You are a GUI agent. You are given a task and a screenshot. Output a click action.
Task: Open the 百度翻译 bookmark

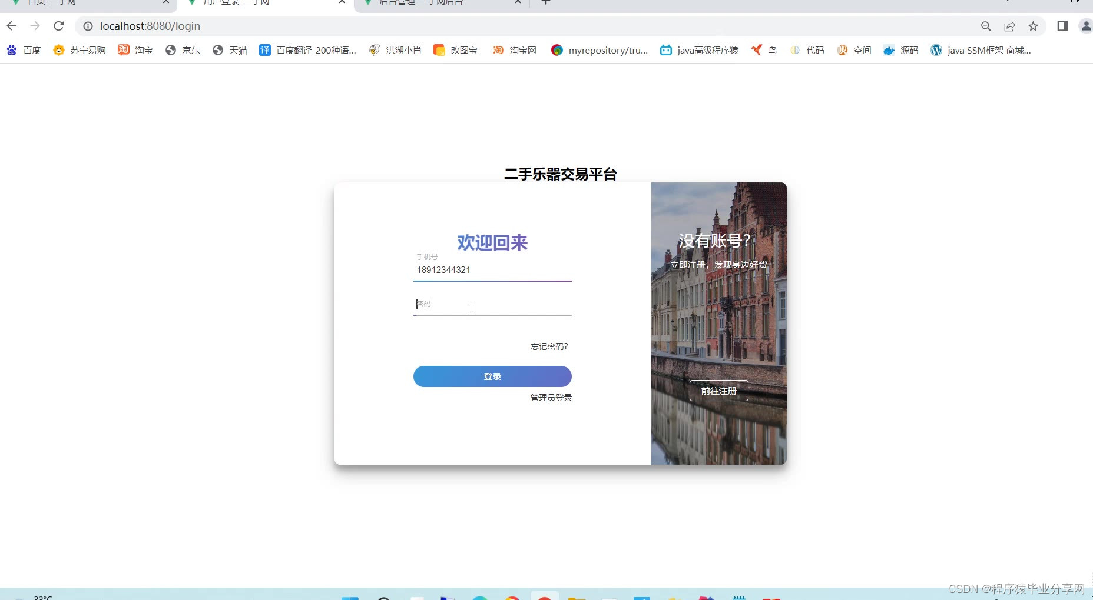pyautogui.click(x=307, y=50)
